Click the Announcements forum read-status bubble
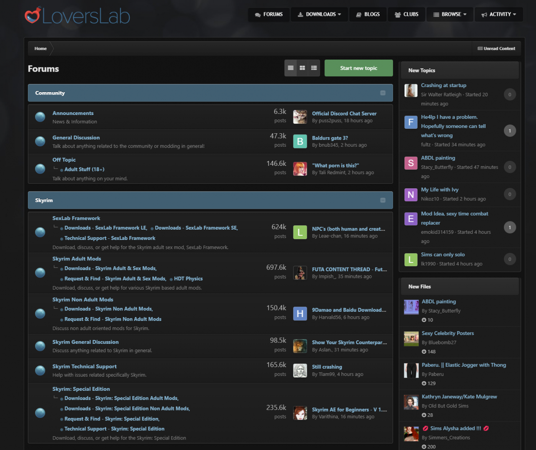536x450 pixels. click(x=40, y=117)
